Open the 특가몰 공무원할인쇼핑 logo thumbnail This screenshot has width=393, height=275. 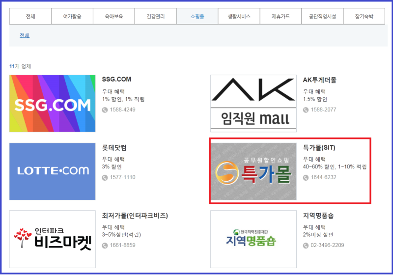(253, 171)
